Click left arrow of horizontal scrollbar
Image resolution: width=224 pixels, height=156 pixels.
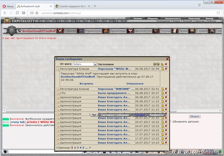4,111
